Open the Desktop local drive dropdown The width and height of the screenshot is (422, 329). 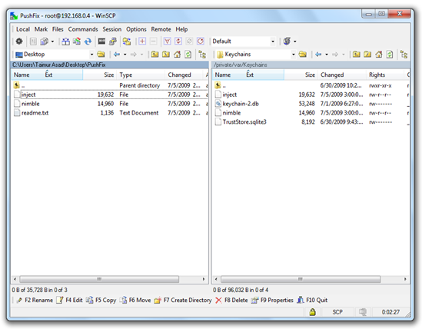tap(91, 55)
